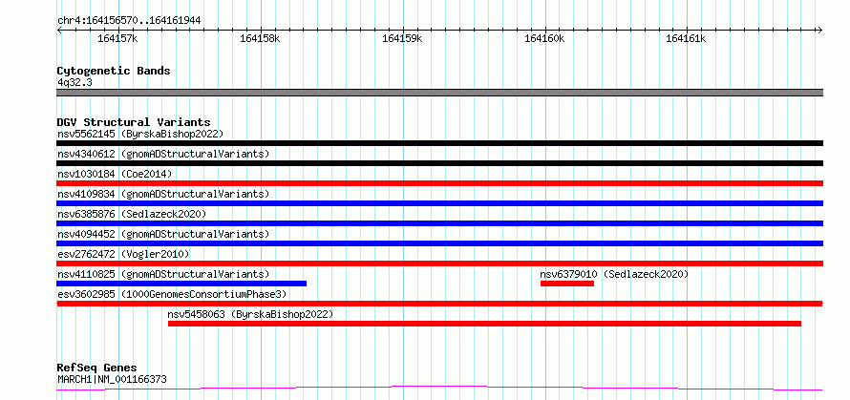Image resolution: width=850 pixels, height=400 pixels.
Task: Select the blue bar under nsv4109834
Action: (439, 203)
